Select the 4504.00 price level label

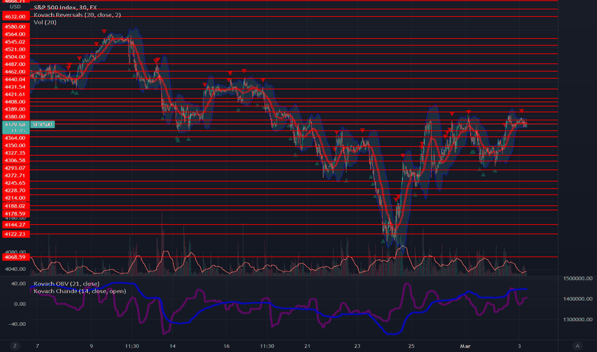click(15, 57)
